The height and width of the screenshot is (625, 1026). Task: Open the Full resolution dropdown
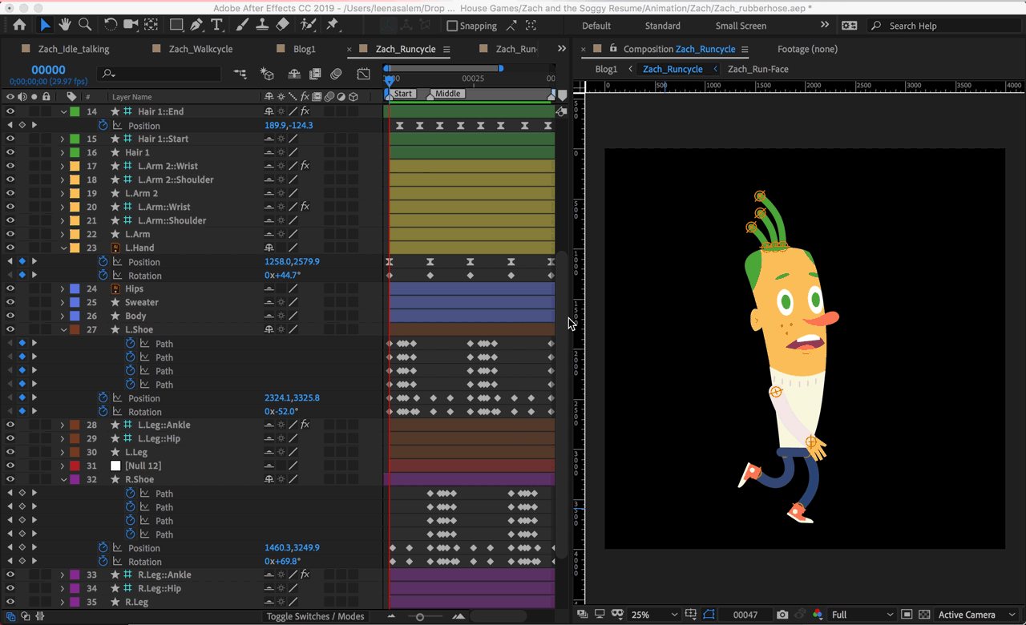(x=862, y=615)
